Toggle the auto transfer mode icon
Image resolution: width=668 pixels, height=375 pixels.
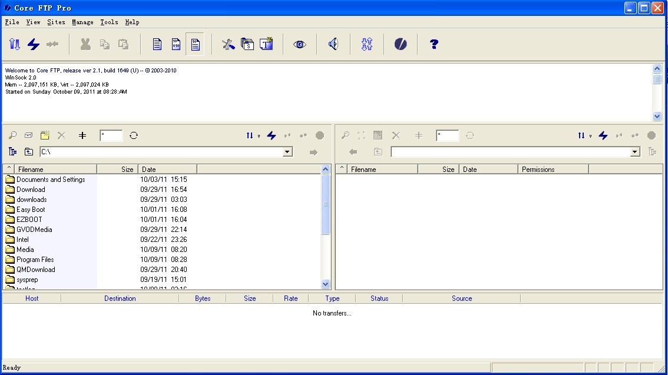pyautogui.click(x=195, y=44)
